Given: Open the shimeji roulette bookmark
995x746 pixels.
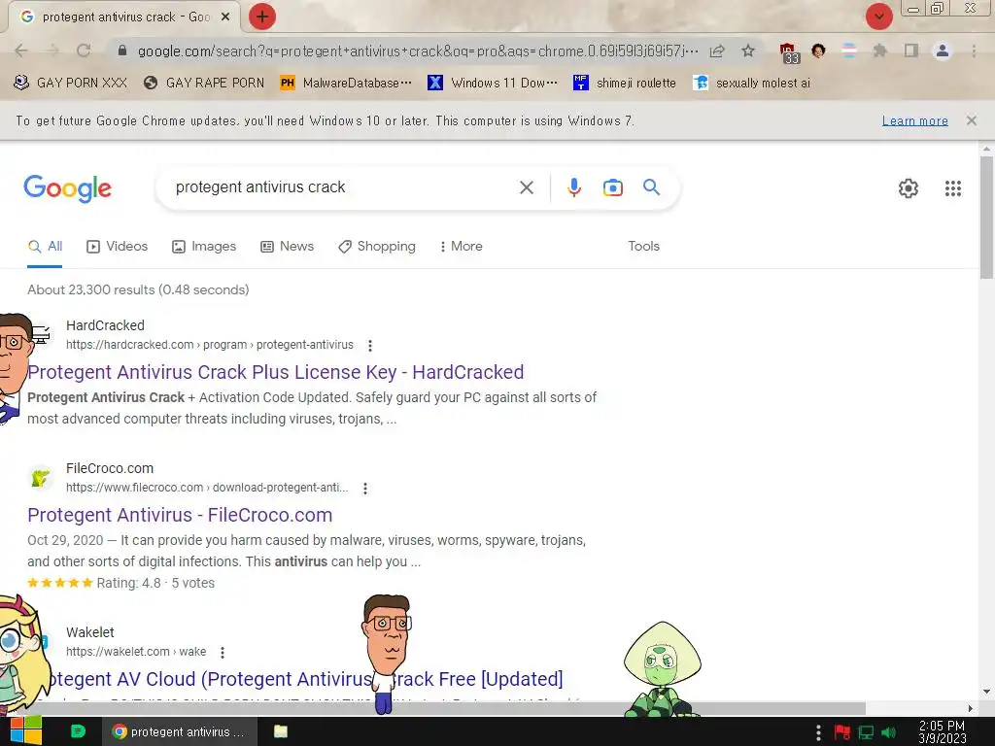Looking at the screenshot, I should 625,84.
